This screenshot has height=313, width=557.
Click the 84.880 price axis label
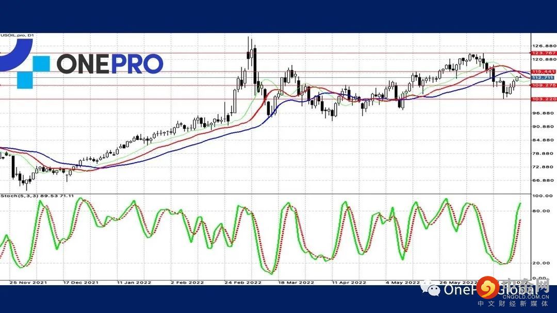(543, 140)
